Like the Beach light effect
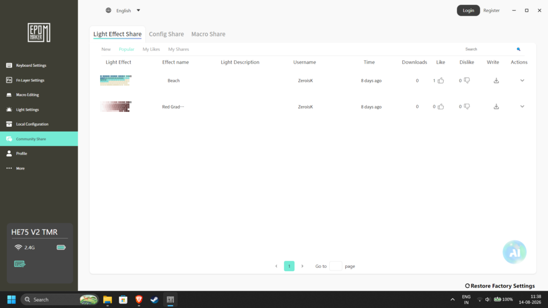Screen dimensions: 548x308 [441, 80]
